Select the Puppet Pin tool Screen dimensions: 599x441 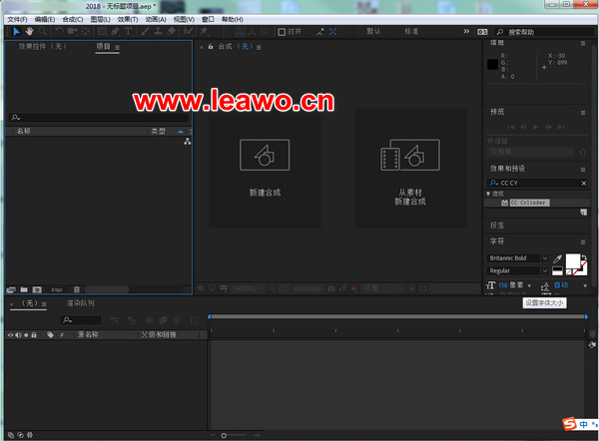[204, 32]
